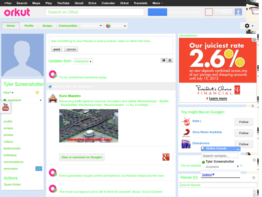Open the birthdays sidebar link
This screenshot has width=262, height=197.
10,155
